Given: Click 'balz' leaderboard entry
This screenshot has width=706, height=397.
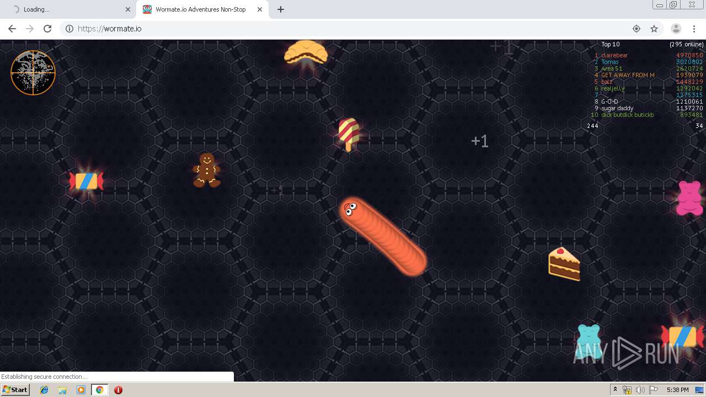Looking at the screenshot, I should pyautogui.click(x=607, y=82).
